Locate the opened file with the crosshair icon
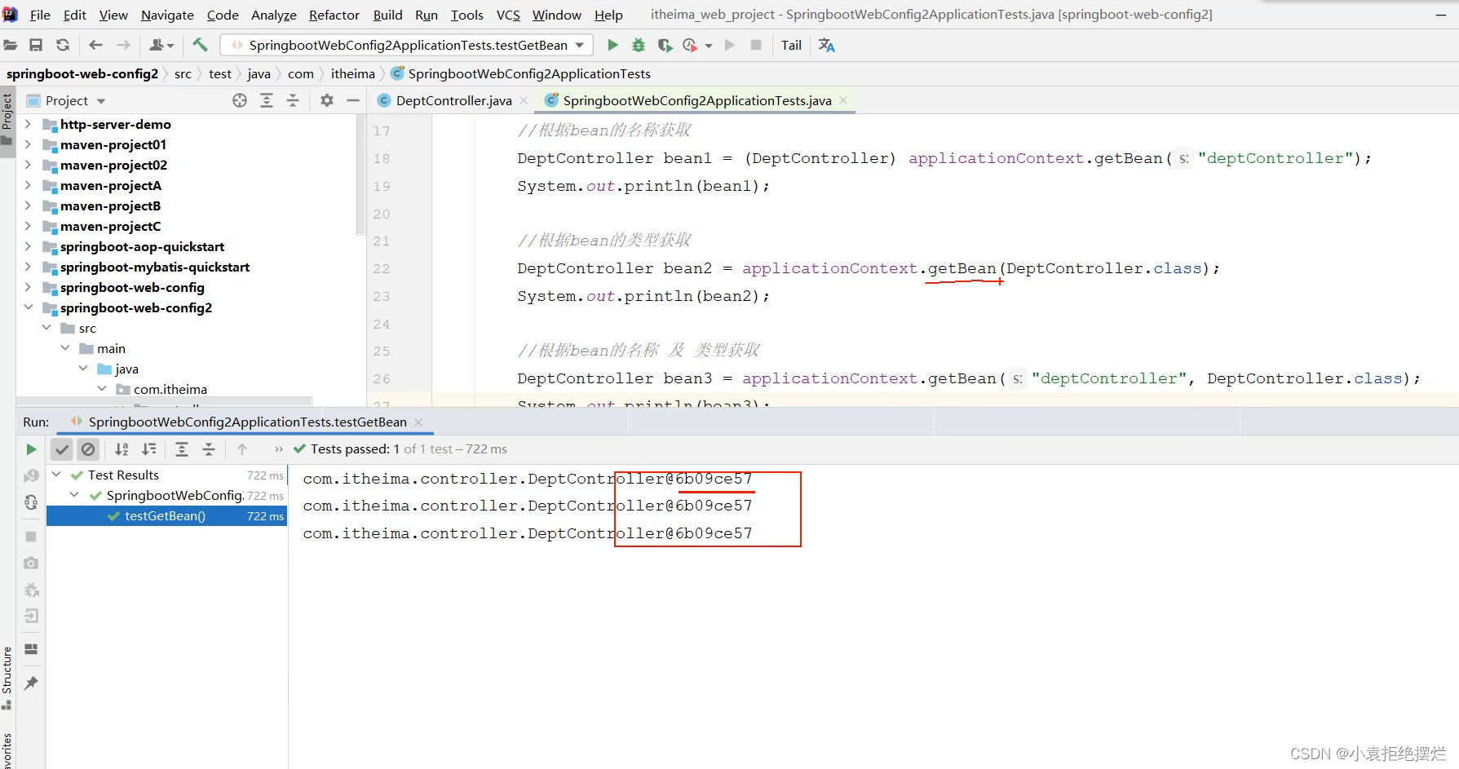Screen dimensions: 1459x769 point(240,100)
